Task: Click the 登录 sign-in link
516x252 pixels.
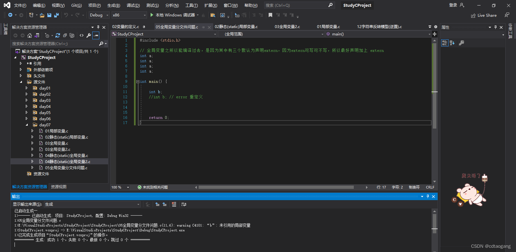Action: point(453,5)
